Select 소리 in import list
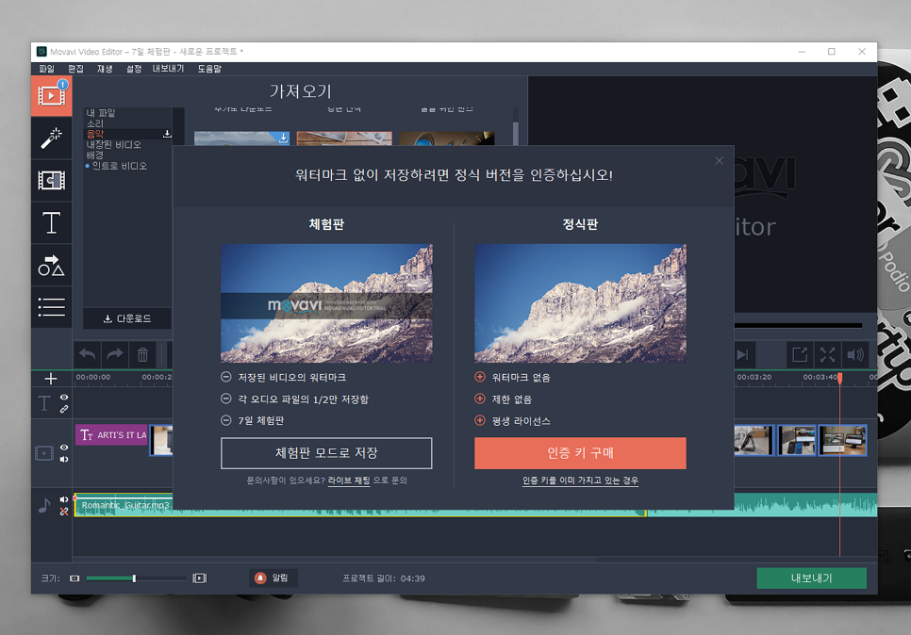 pyautogui.click(x=94, y=123)
